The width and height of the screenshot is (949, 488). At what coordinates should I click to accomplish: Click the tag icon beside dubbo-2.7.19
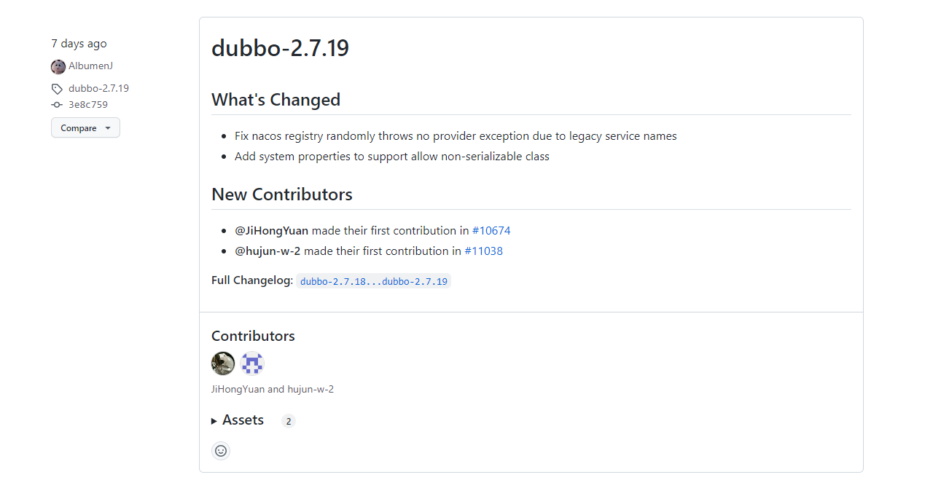pyautogui.click(x=57, y=88)
